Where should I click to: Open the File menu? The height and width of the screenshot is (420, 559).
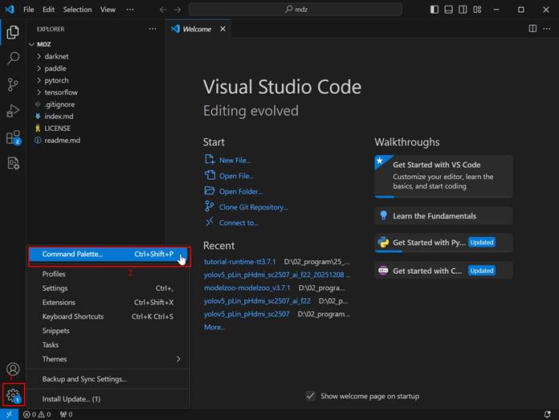(29, 10)
